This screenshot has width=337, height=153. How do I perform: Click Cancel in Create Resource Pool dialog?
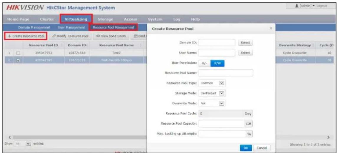click(x=262, y=148)
